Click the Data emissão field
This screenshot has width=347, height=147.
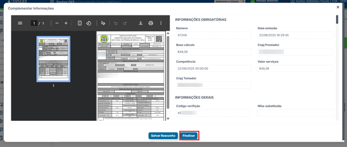[295, 35]
